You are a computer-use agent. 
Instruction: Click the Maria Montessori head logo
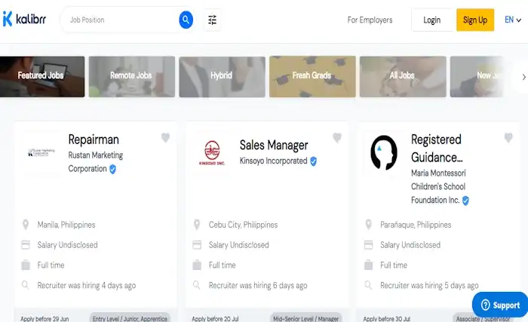[x=383, y=152]
